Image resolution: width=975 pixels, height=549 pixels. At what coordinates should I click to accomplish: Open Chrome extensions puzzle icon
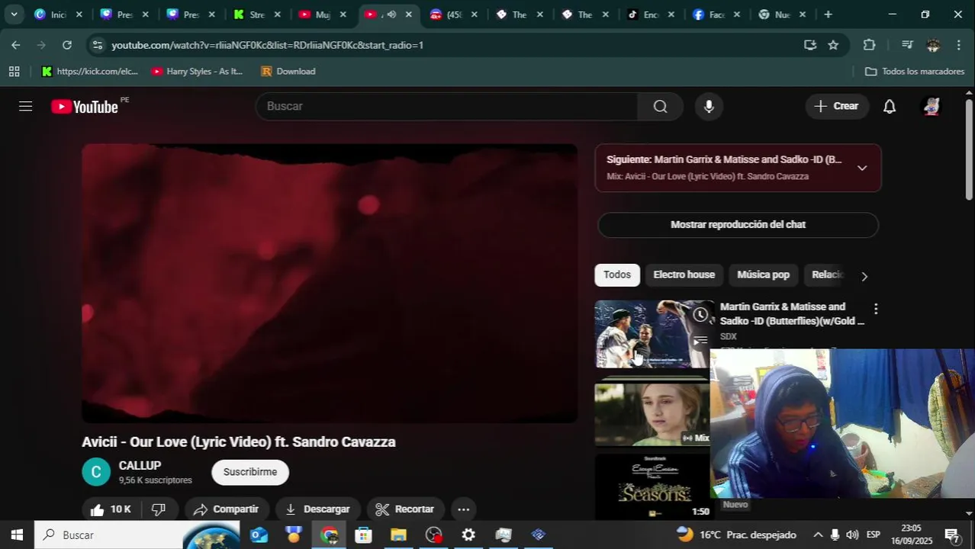tap(869, 45)
